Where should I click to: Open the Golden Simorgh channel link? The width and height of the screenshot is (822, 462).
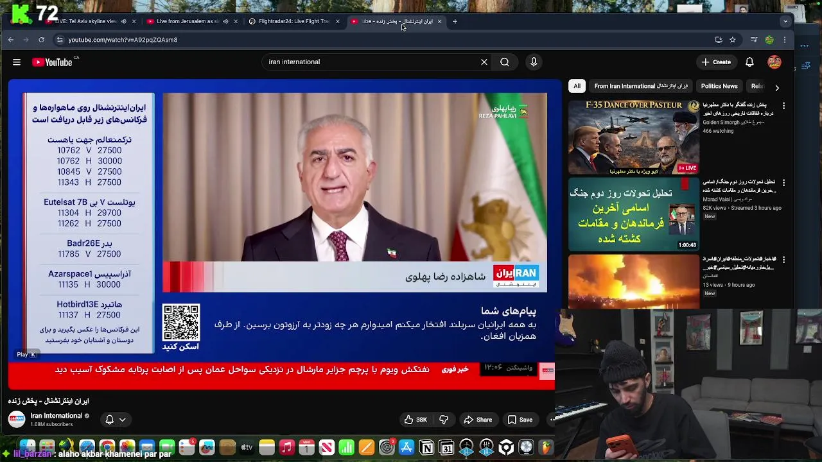coord(733,123)
